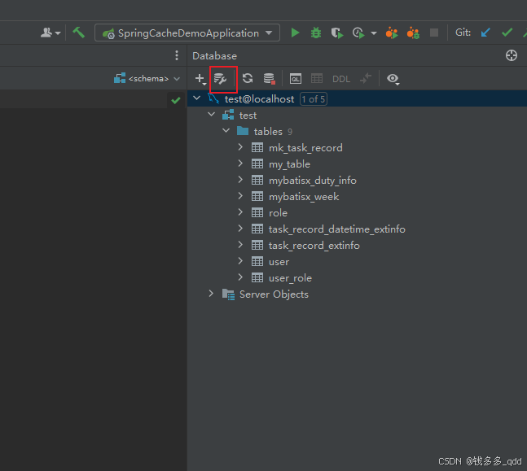Run with Coverage shield icon
Viewport: 527px width, 471px height.
coord(336,33)
